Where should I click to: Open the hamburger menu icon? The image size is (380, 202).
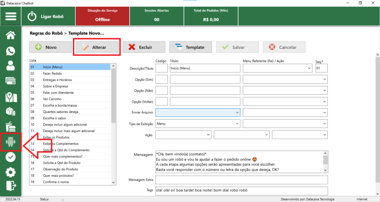[11, 16]
